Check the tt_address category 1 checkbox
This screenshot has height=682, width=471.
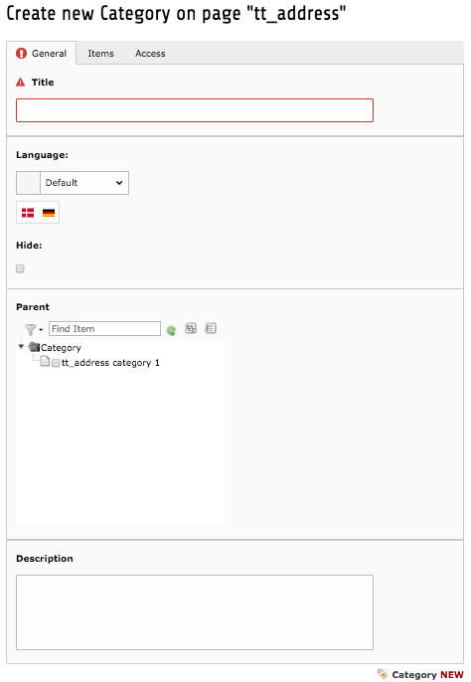(x=56, y=363)
